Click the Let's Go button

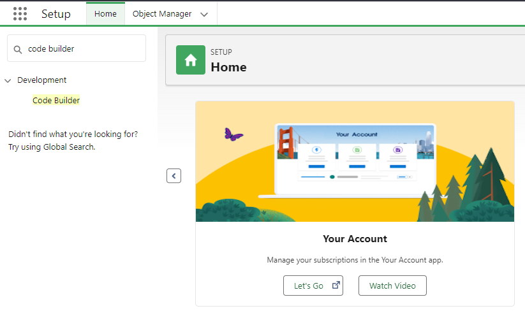pos(313,286)
